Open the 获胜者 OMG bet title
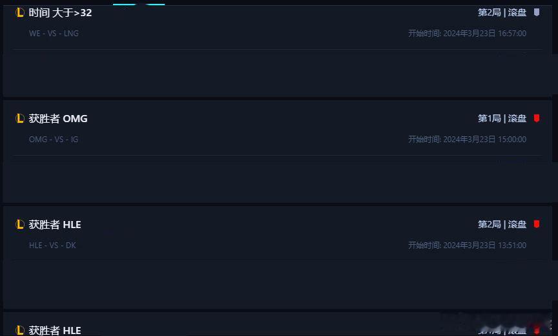Screen dimensions: 558x336 click(x=58, y=118)
